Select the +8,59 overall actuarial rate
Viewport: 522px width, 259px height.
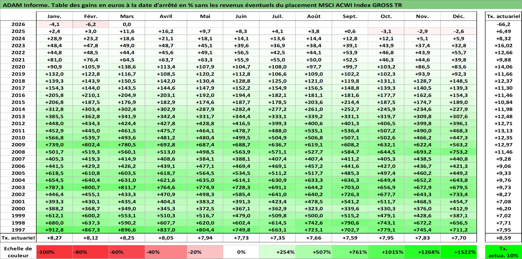[503, 238]
